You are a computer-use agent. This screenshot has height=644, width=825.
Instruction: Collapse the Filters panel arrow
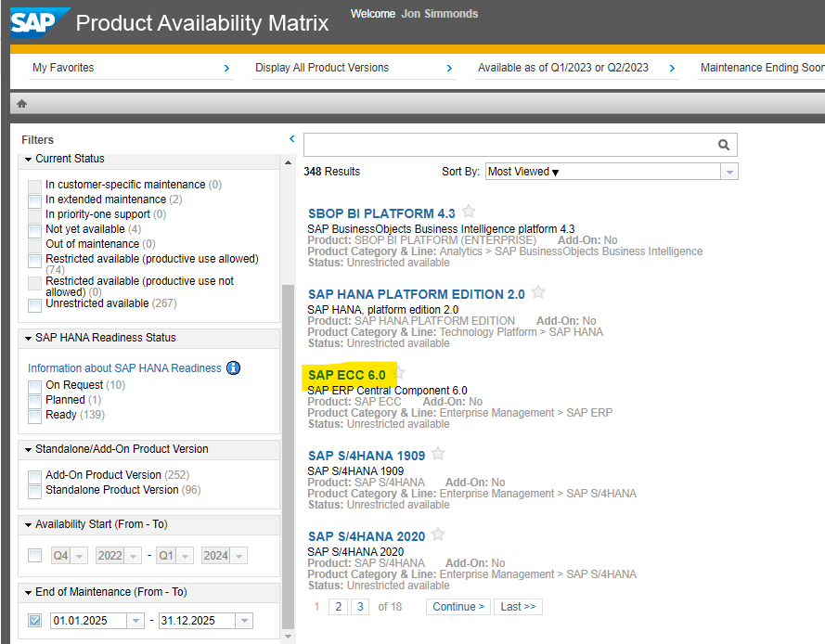[291, 139]
